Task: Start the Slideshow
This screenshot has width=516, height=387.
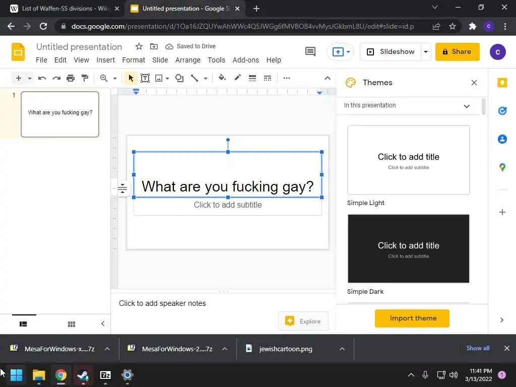Action: tap(391, 52)
